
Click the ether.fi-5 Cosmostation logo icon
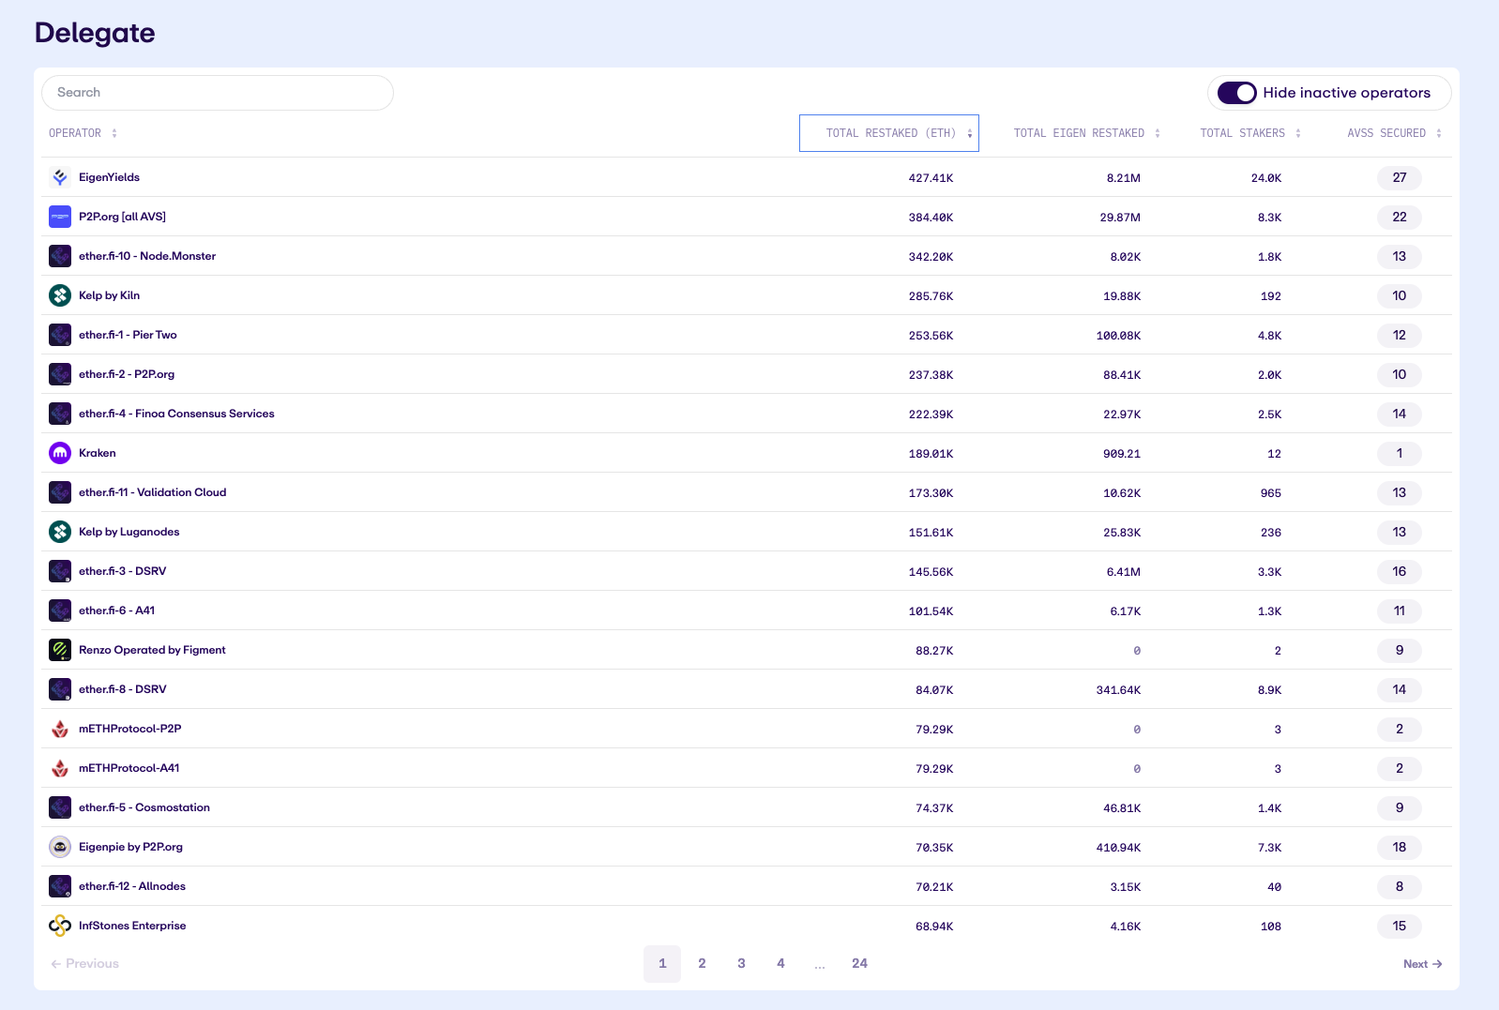[60, 807]
